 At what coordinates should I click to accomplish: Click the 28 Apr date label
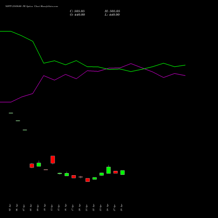tap(122, 208)
